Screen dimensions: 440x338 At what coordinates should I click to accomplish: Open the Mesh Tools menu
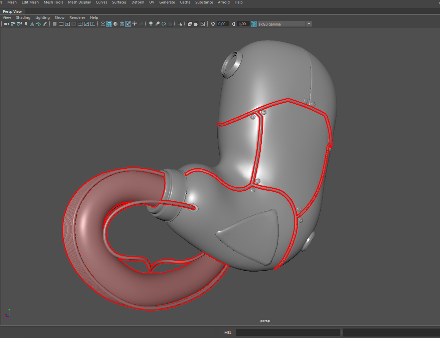[53, 2]
